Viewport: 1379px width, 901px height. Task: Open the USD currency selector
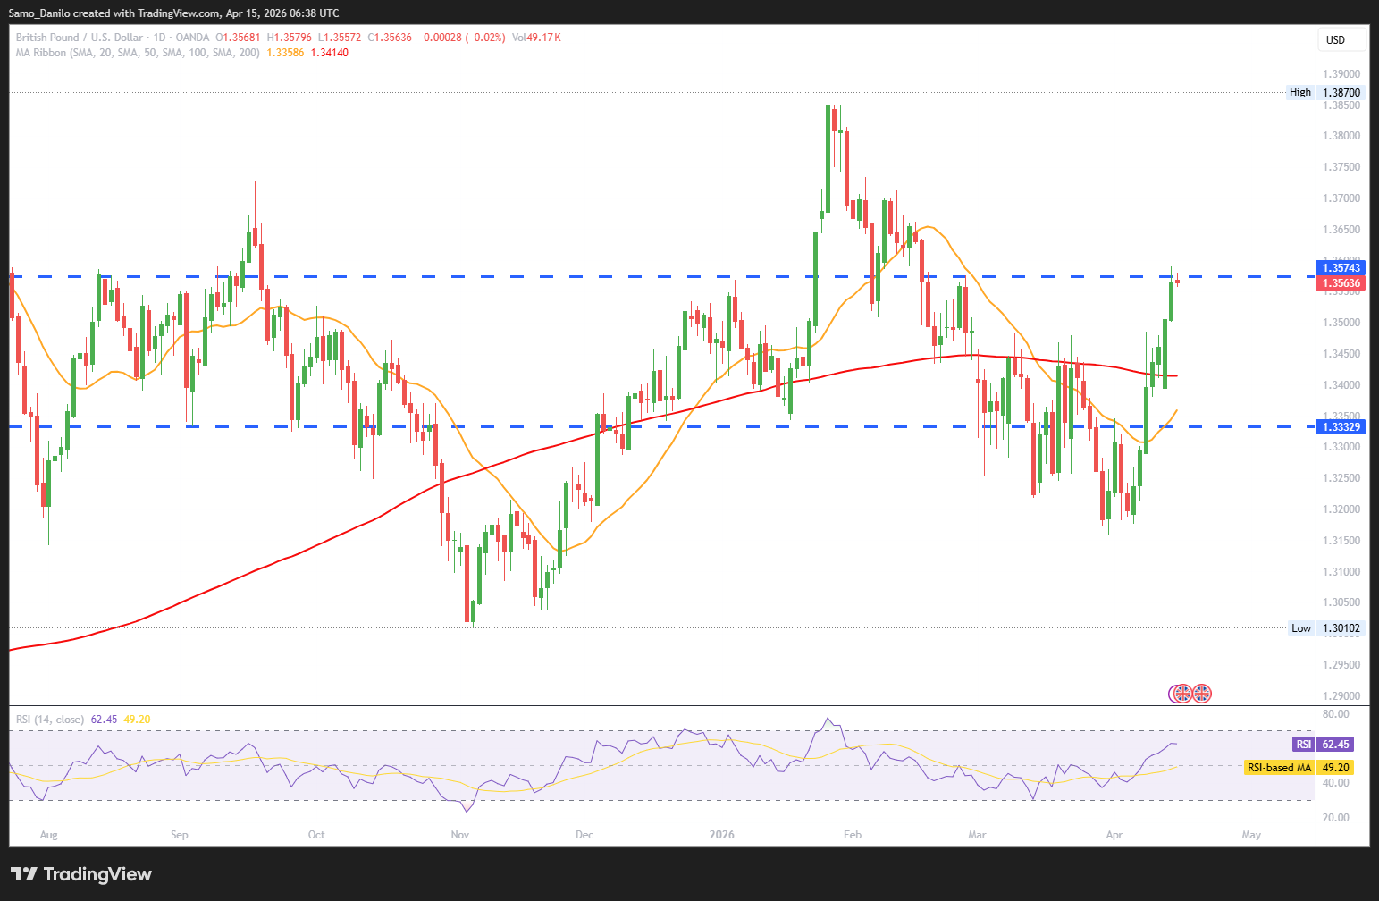1342,39
